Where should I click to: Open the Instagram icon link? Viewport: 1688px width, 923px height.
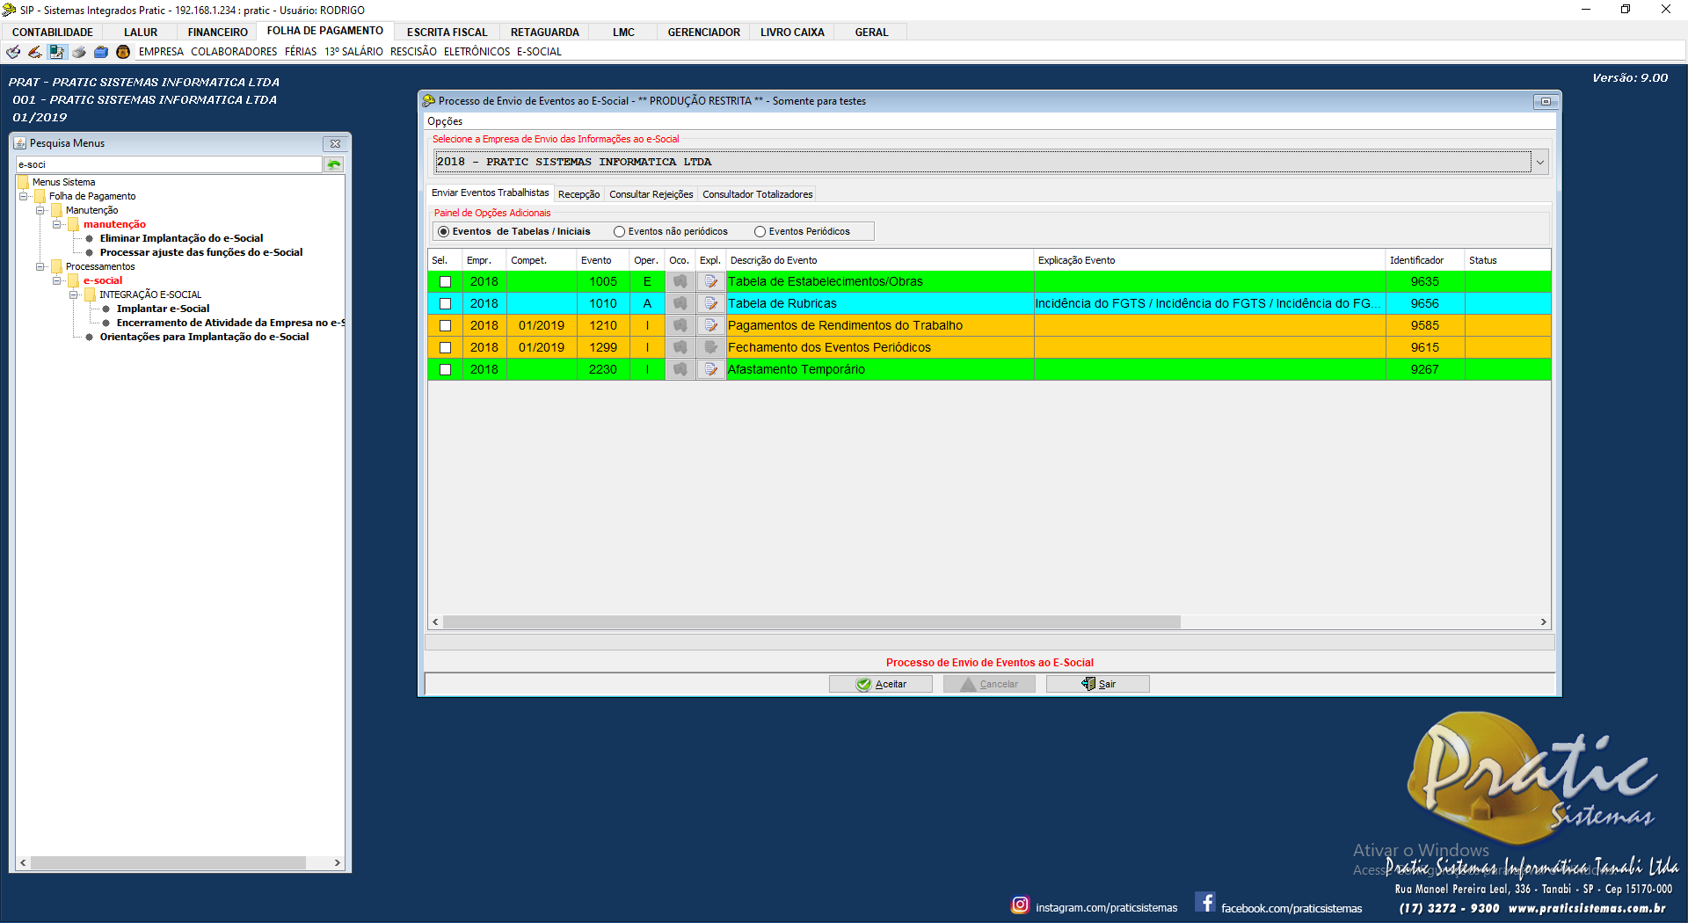coord(1020,905)
